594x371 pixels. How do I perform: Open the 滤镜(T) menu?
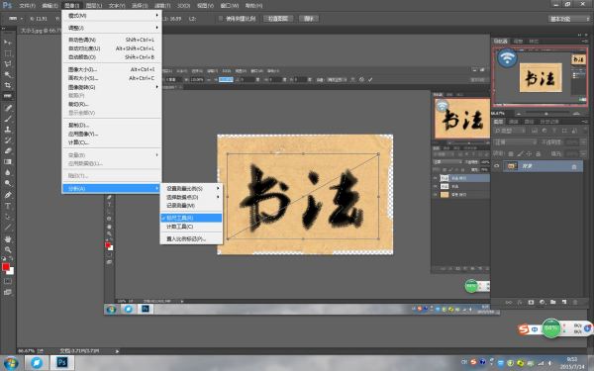click(161, 6)
